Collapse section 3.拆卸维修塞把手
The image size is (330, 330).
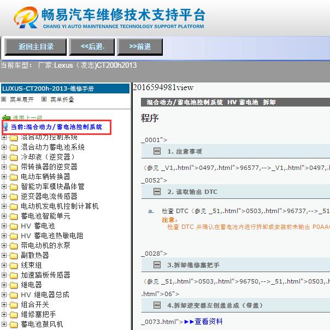pos(157,265)
